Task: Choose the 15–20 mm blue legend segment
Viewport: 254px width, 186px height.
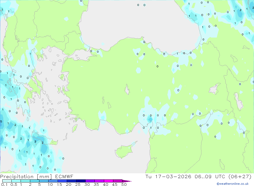Action: click(x=62, y=181)
